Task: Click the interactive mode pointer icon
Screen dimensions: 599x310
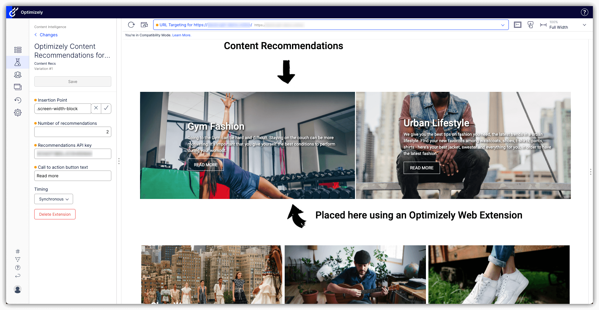Action: coord(531,25)
